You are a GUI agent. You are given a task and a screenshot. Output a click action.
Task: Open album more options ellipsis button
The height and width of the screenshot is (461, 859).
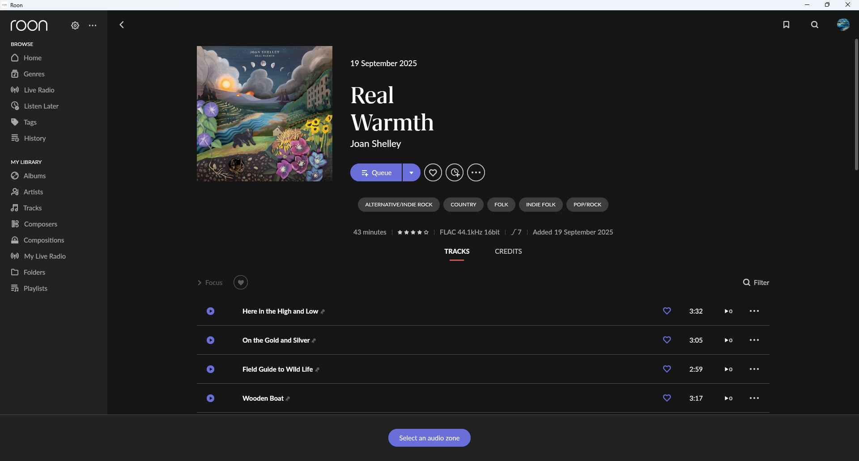476,172
